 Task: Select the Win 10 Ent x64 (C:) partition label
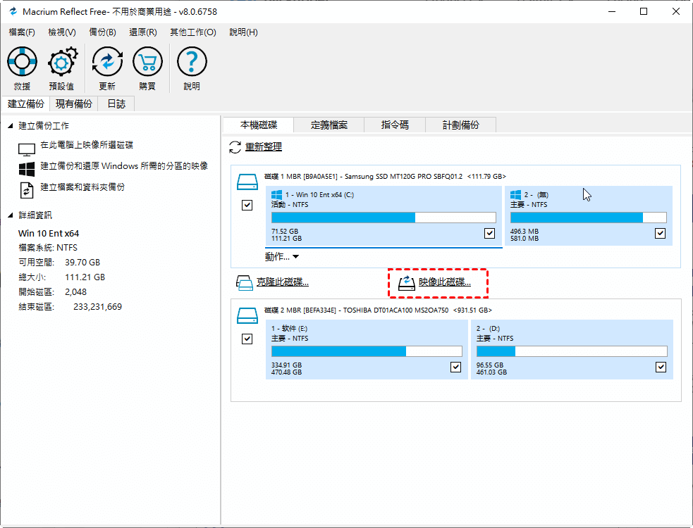point(319,195)
